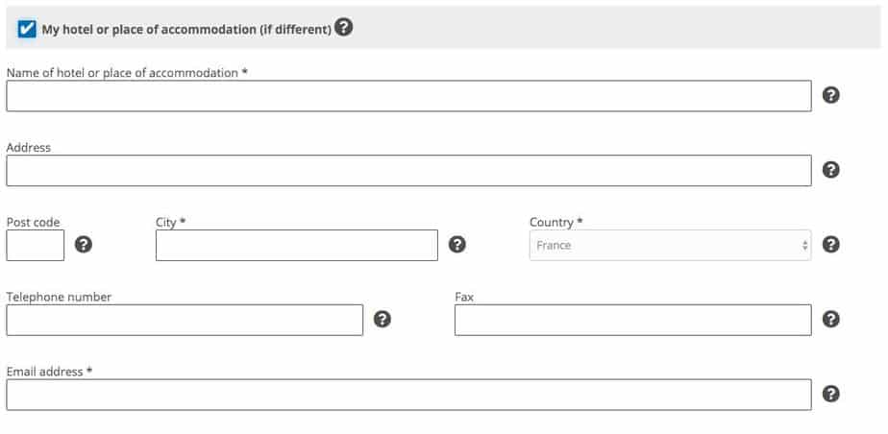Image resolution: width=888 pixels, height=434 pixels.
Task: Click help icon beside Country dropdown
Action: point(831,245)
